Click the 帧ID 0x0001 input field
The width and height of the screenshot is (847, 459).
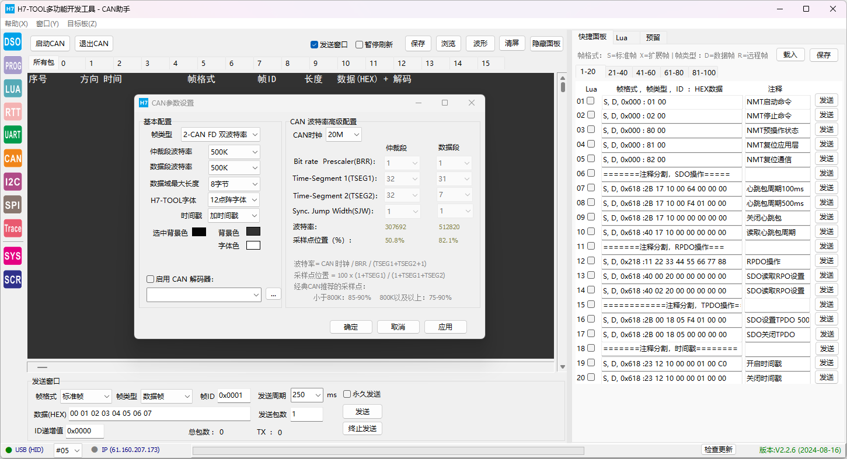pos(234,396)
